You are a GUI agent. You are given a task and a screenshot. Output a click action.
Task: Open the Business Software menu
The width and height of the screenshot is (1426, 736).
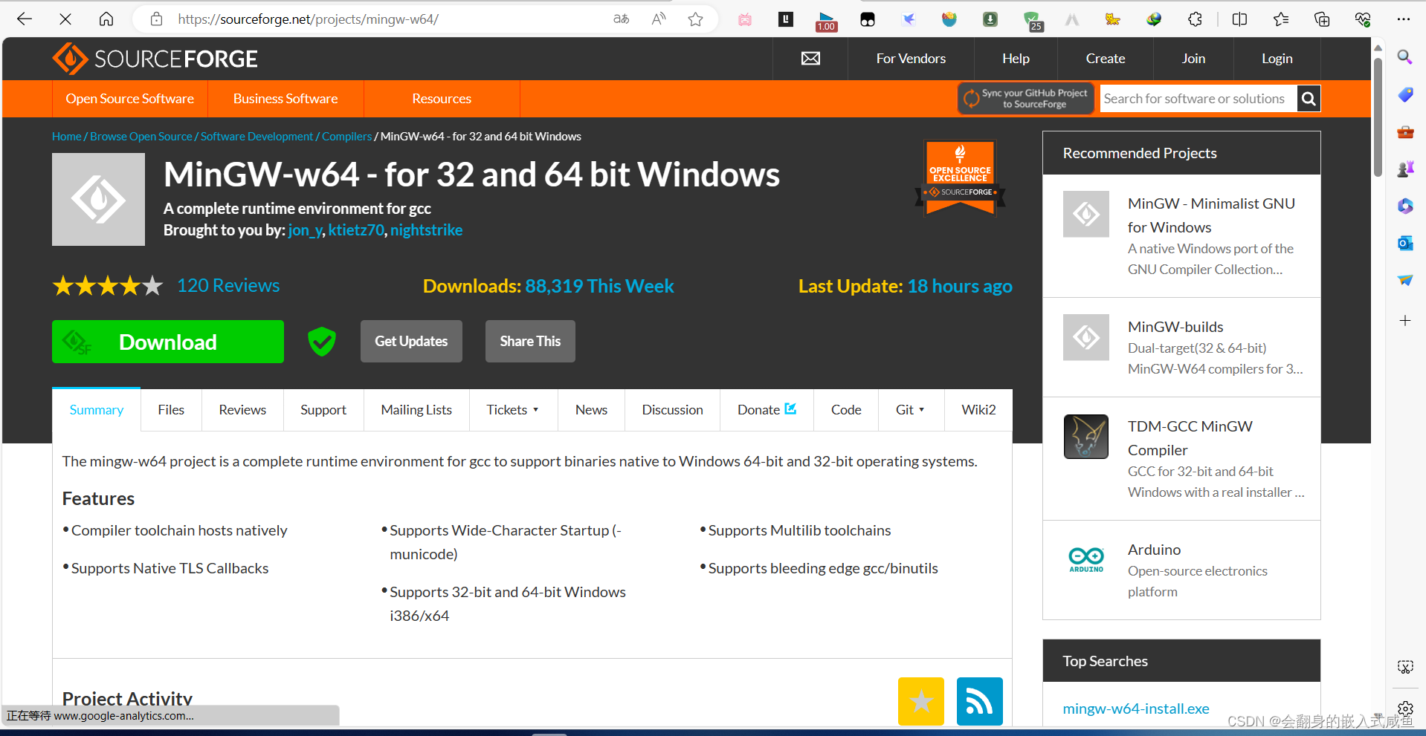click(x=285, y=99)
